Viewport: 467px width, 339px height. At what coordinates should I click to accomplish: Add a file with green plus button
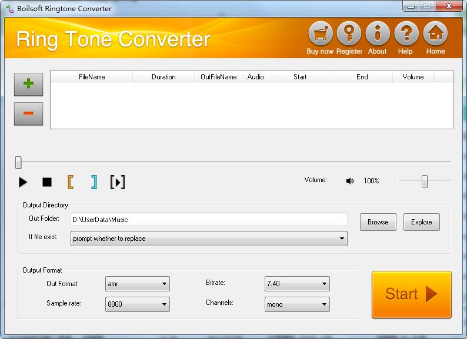point(28,84)
